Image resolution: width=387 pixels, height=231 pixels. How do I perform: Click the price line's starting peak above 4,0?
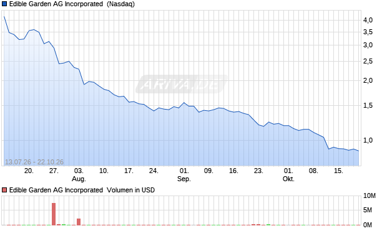tap(4, 16)
